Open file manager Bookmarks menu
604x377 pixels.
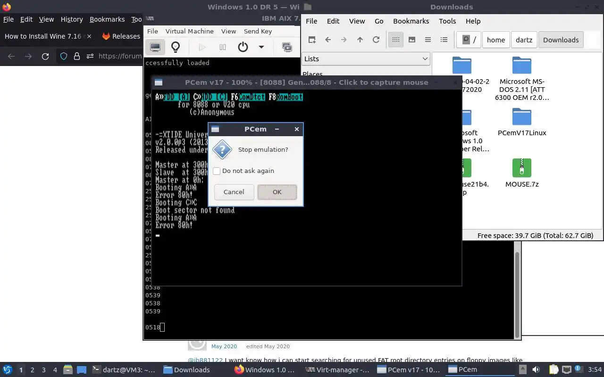click(x=411, y=21)
